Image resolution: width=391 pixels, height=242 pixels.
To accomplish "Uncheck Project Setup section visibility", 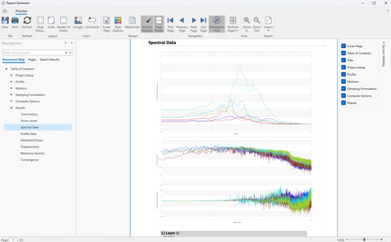I will (x=343, y=68).
